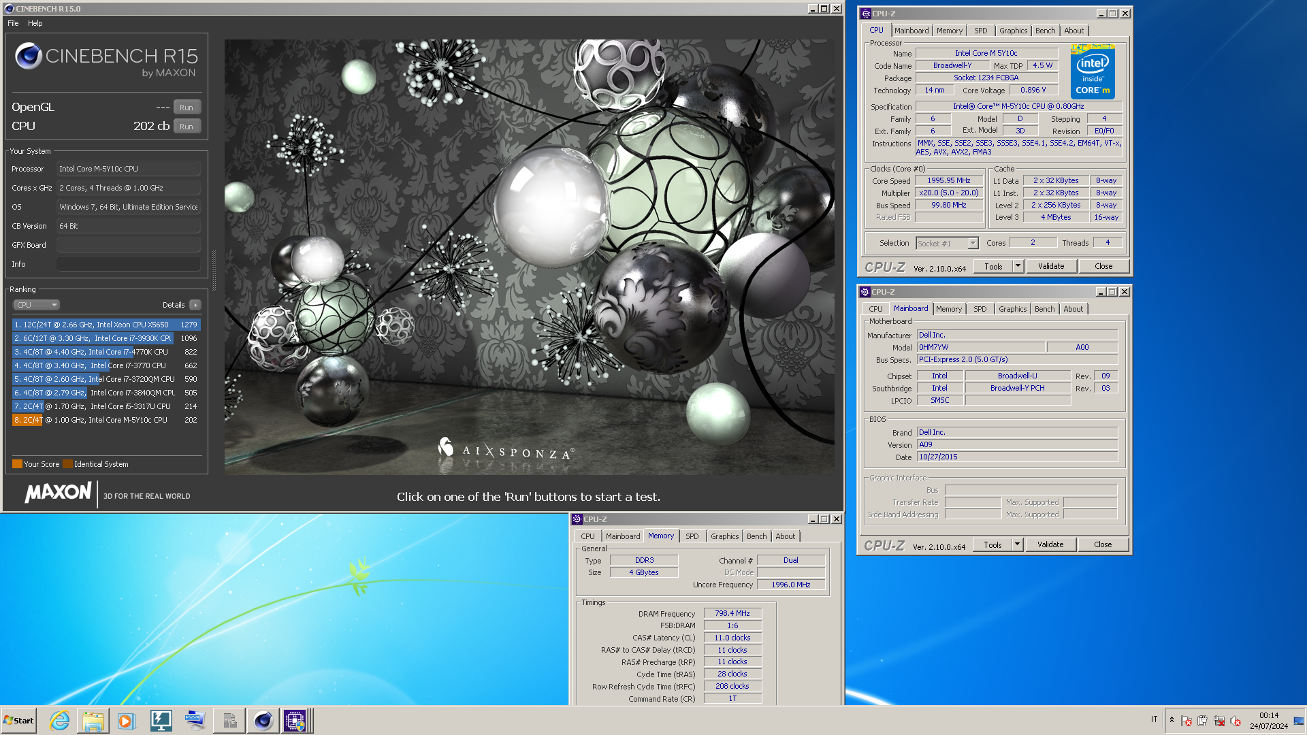The image size is (1307, 735).
Task: Click the AIXSPONZA rendered scene image
Action: pyautogui.click(x=530, y=257)
